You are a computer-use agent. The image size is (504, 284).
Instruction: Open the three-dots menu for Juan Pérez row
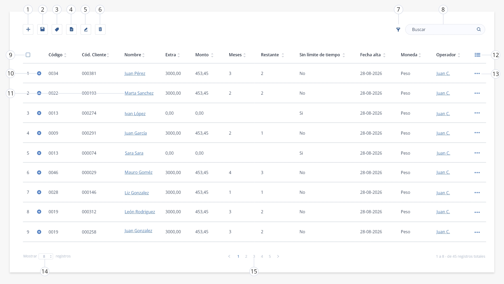477,73
